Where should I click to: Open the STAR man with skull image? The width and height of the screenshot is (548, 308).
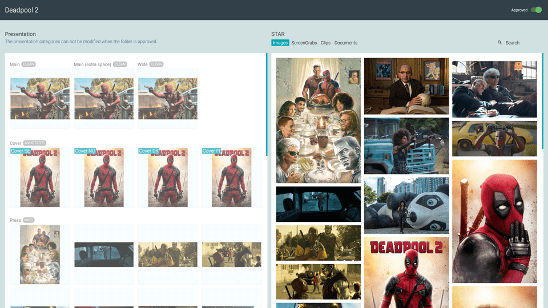coord(406,86)
